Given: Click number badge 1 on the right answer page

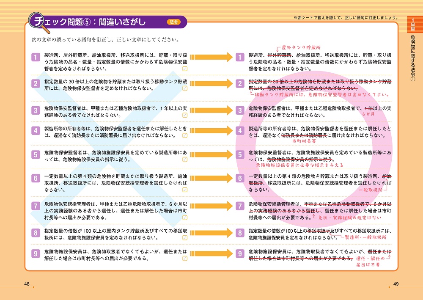Looking at the screenshot, I should click(x=240, y=57).
